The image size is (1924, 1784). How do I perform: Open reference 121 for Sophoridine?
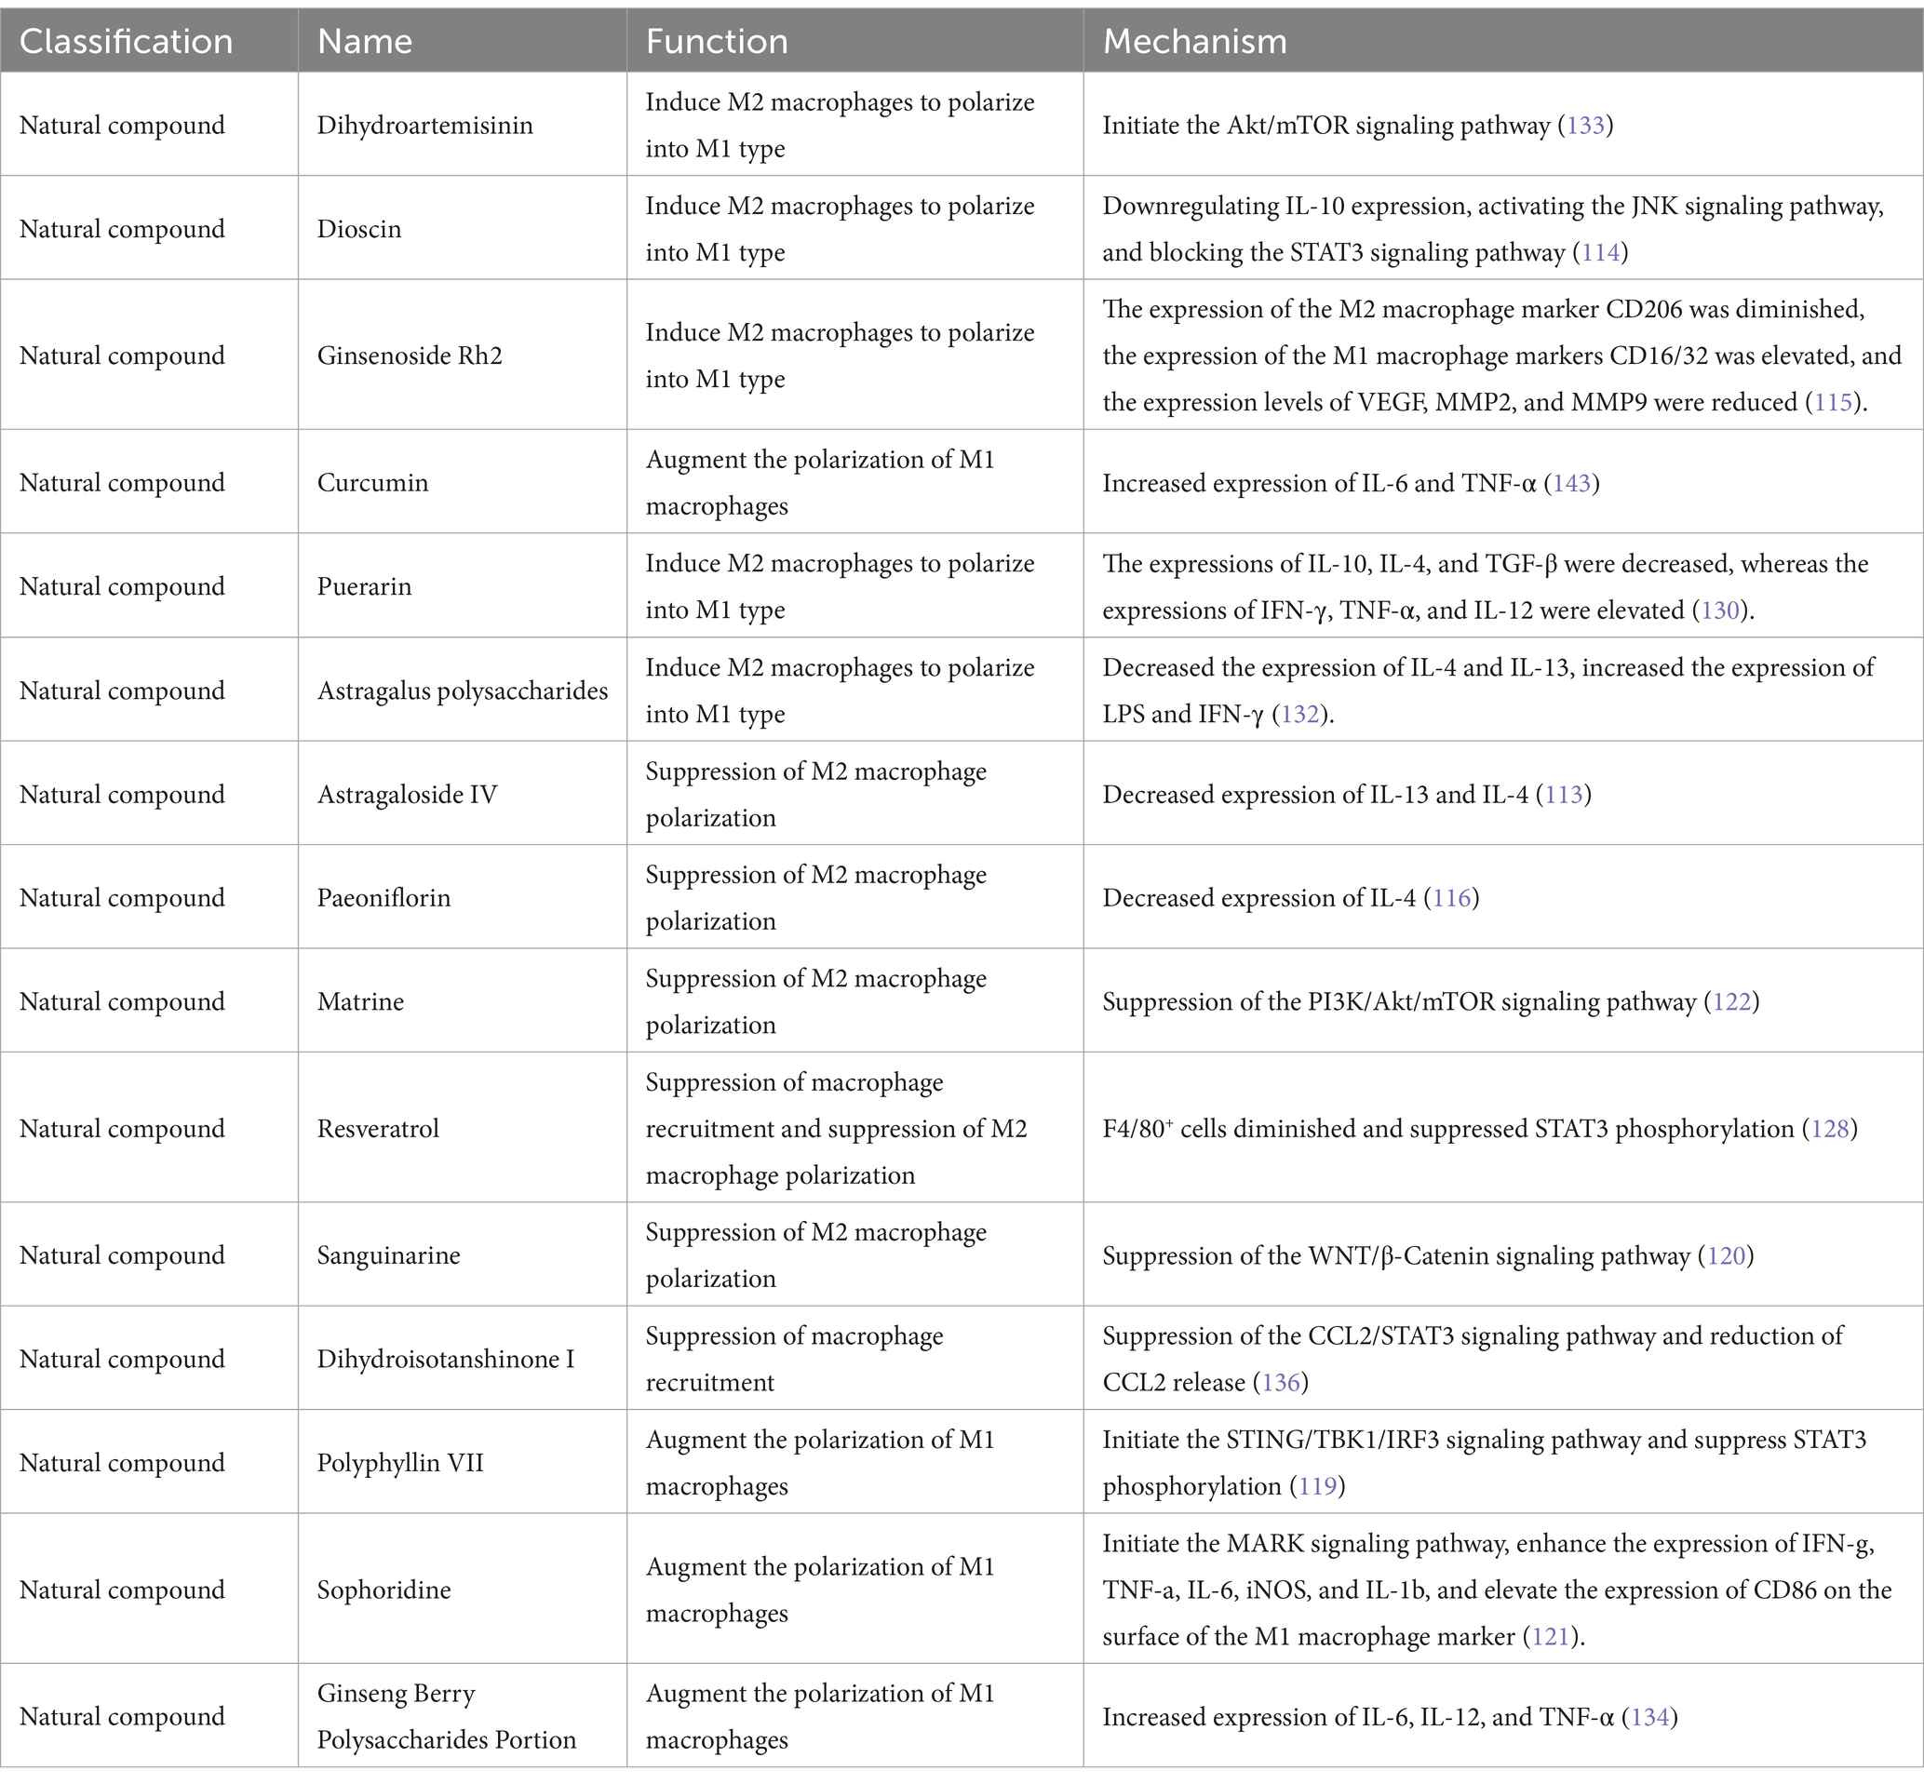point(1550,1637)
